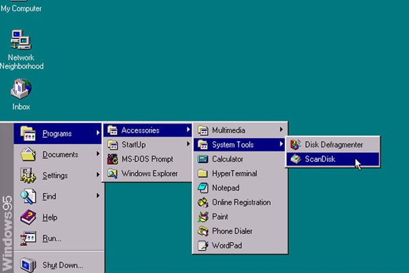Click the Calculator icon
The width and height of the screenshot is (409, 273).
[x=202, y=159]
